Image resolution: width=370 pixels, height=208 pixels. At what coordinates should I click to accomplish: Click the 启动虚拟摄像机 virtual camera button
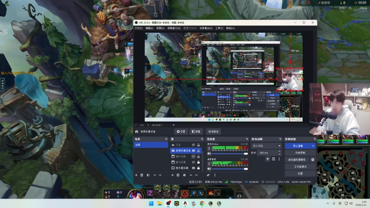297,159
